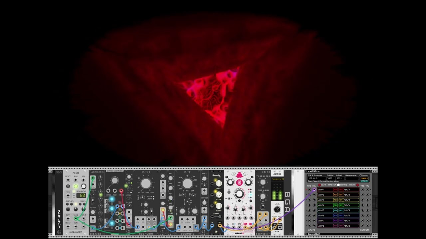
Task: Click the CLKD BPM display showing 60
Action: point(81,196)
